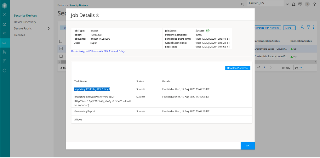The image size is (320, 158).
Task: Click the Download Summary button
Action: (237, 68)
